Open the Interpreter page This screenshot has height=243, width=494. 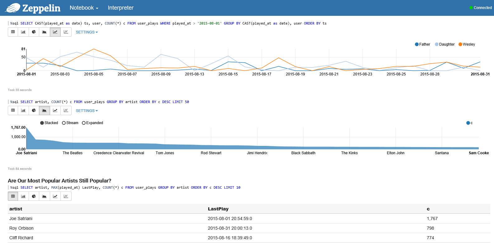[120, 8]
